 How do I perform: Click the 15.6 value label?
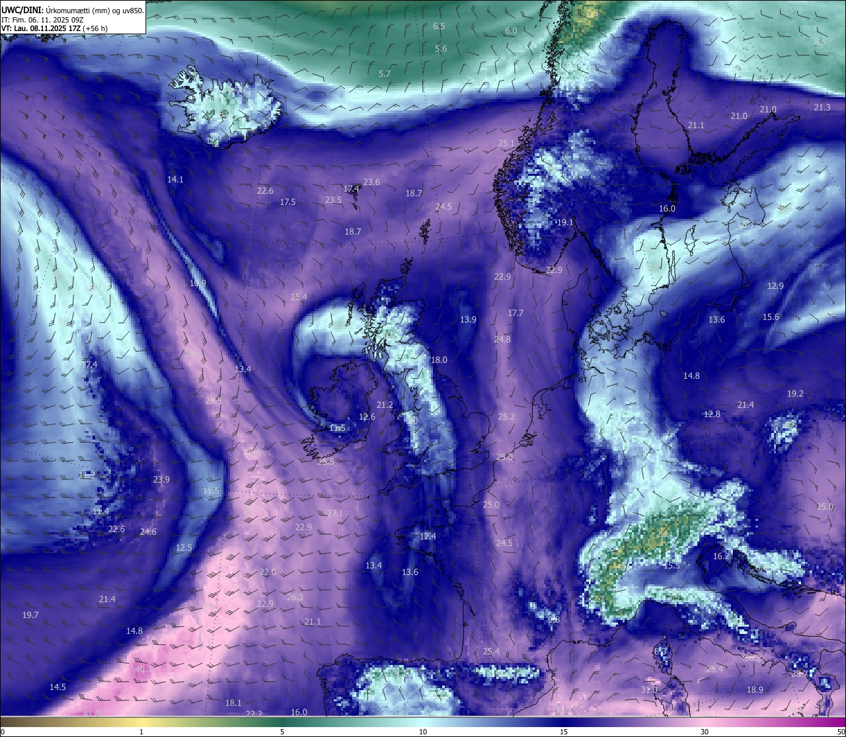tap(771, 317)
